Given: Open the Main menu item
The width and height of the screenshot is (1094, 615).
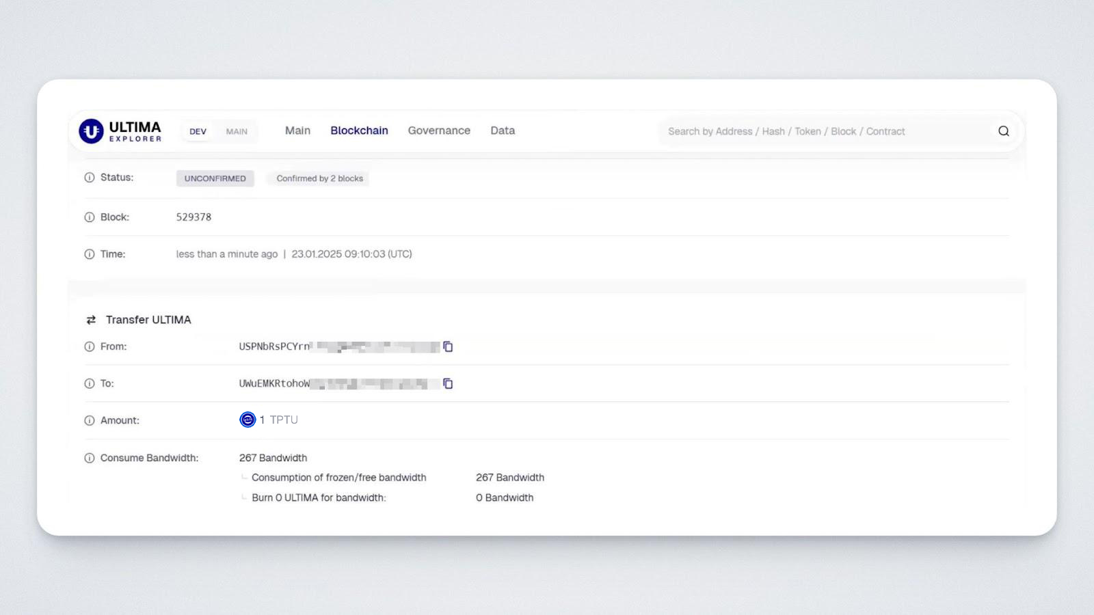Looking at the screenshot, I should pyautogui.click(x=297, y=131).
